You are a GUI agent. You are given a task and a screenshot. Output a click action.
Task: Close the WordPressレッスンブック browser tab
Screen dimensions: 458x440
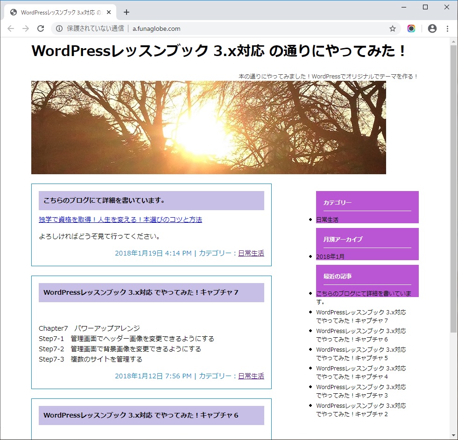point(109,12)
